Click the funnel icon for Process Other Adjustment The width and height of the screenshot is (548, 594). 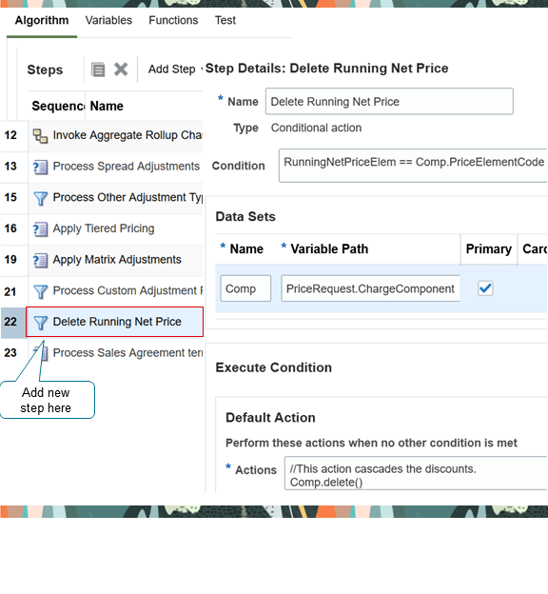[x=40, y=198]
